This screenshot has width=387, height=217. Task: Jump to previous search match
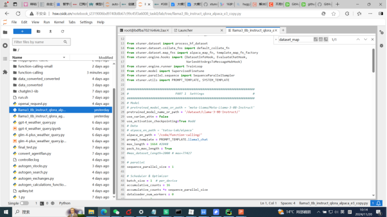tap(358, 40)
